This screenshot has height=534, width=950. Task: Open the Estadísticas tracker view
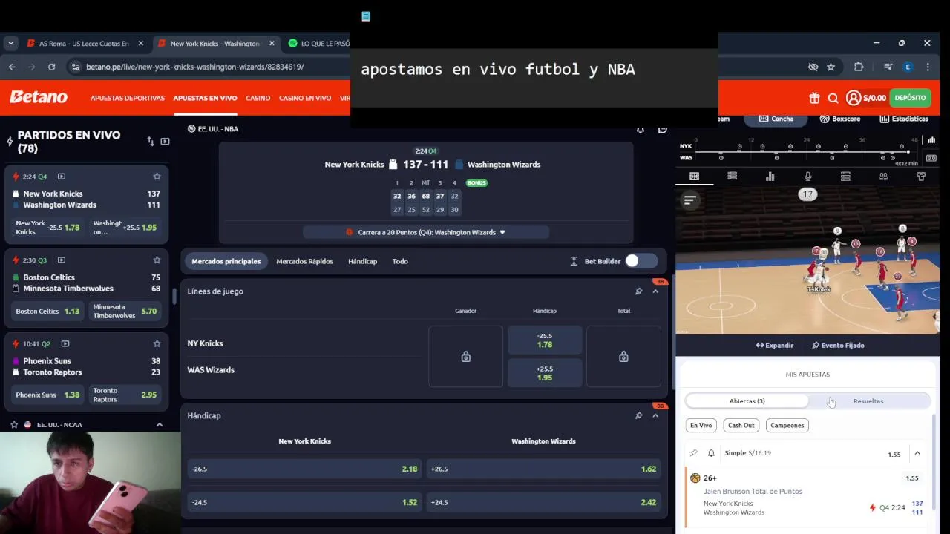point(903,119)
